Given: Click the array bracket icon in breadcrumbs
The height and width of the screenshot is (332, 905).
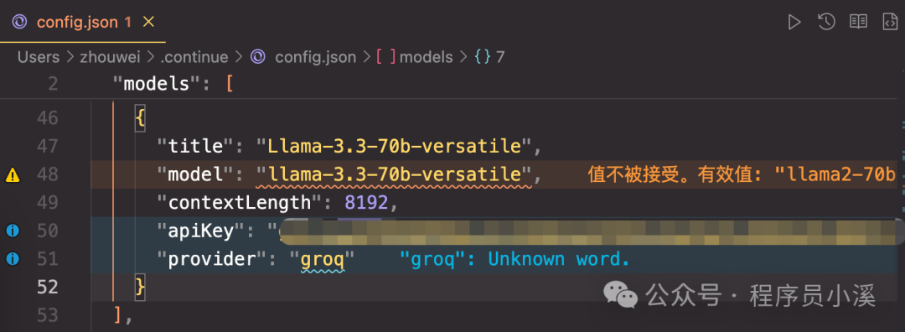Looking at the screenshot, I should [385, 56].
